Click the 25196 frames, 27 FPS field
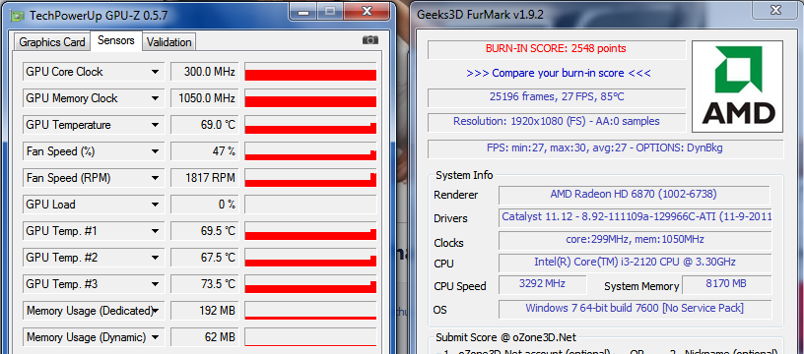 click(x=557, y=97)
